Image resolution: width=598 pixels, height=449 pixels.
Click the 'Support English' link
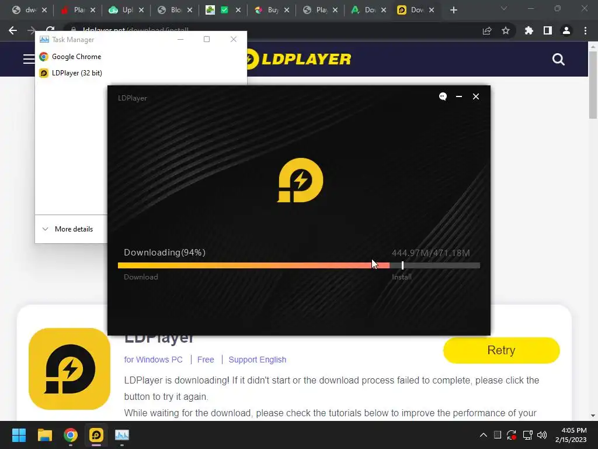click(258, 360)
